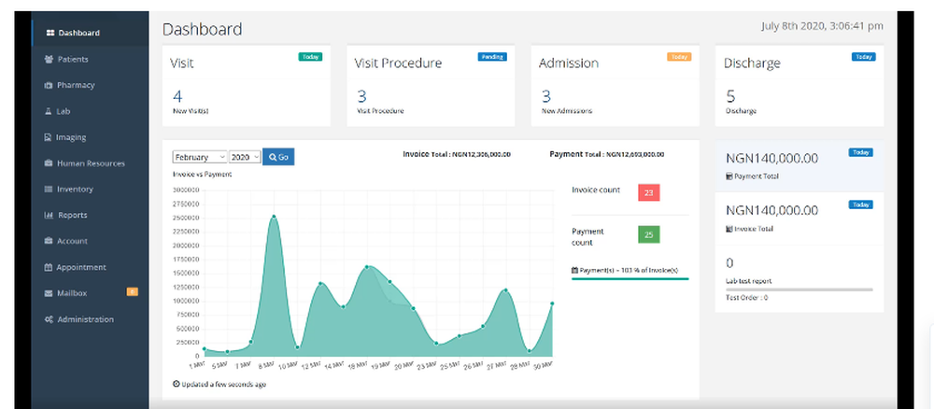
Task: Open the February month dropdown
Action: click(200, 157)
